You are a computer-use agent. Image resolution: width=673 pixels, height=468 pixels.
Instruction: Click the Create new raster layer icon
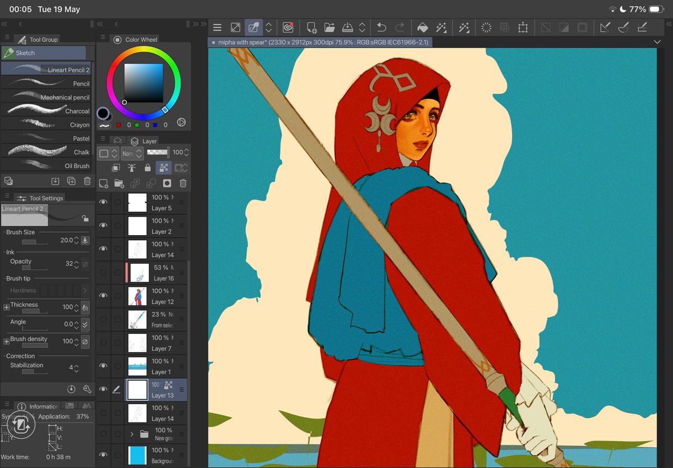tap(103, 183)
